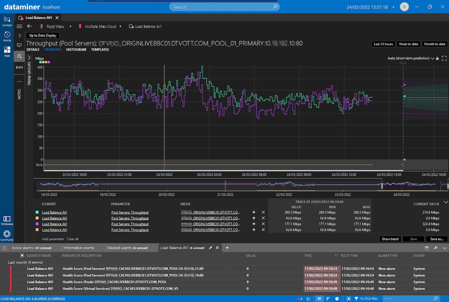Open alarm console hamburger menu

click(x=4, y=248)
